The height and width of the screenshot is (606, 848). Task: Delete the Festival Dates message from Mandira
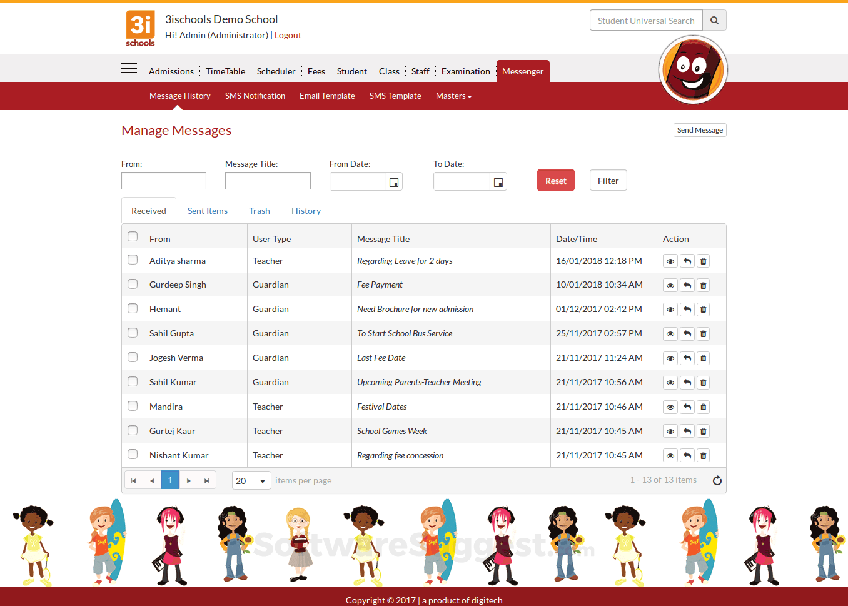(x=704, y=407)
